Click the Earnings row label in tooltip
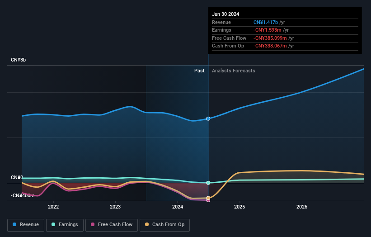371x237 pixels. click(221, 30)
